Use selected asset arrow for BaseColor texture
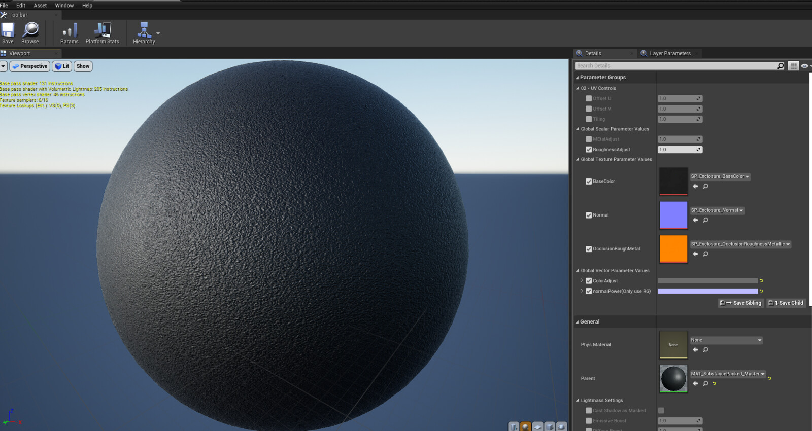This screenshot has width=812, height=431. (695, 186)
